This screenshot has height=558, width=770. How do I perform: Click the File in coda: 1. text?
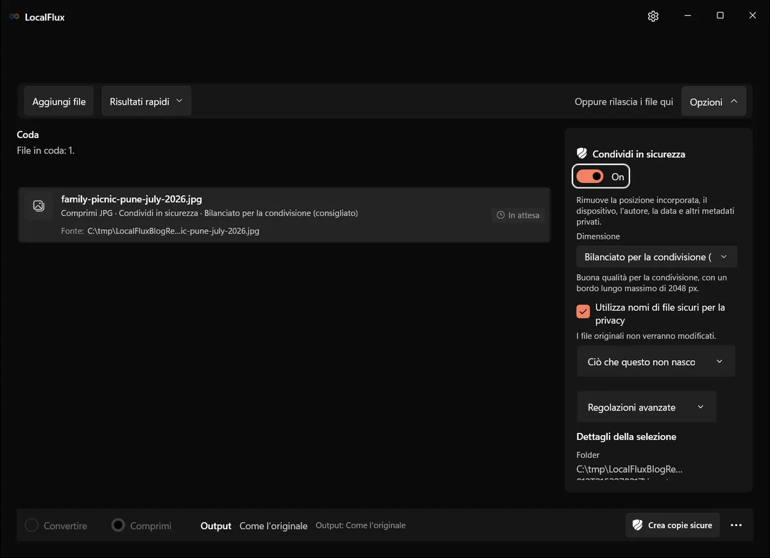tap(46, 150)
